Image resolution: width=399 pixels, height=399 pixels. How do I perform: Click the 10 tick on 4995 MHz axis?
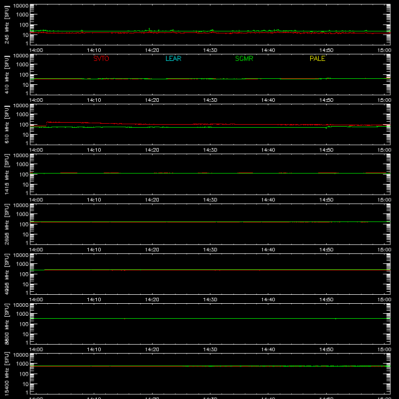tap(25, 284)
